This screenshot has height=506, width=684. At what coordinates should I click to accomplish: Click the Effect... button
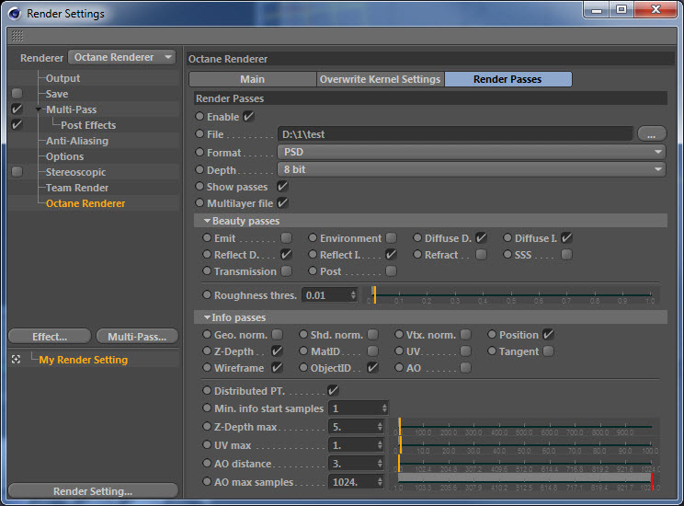point(50,337)
